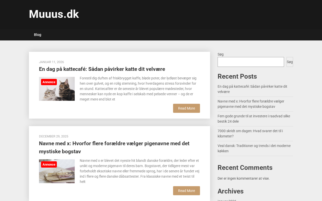The image size is (322, 201).
Task: Open the kattecafé article headline
Action: [x=102, y=69]
